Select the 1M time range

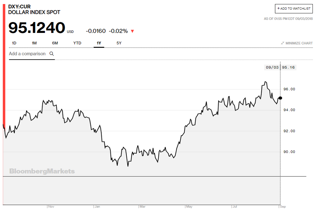tap(34, 43)
